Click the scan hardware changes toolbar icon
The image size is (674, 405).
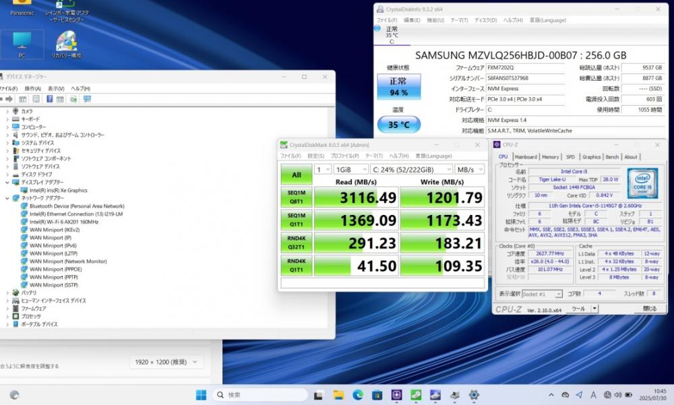tap(87, 99)
